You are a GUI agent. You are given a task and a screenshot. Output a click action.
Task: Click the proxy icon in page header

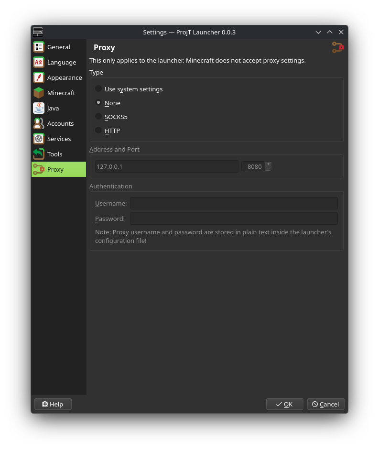tap(338, 47)
